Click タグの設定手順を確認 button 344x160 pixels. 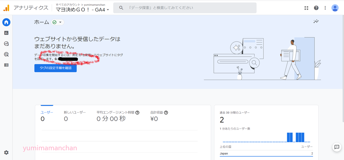[56, 68]
